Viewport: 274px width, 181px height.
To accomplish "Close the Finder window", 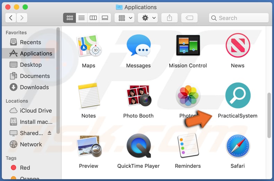I will (x=8, y=7).
